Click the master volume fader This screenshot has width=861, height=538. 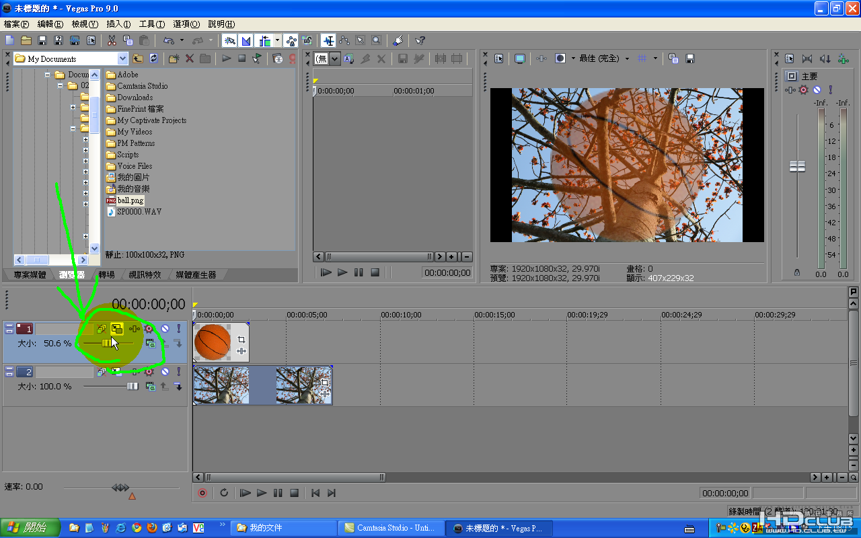pos(797,166)
